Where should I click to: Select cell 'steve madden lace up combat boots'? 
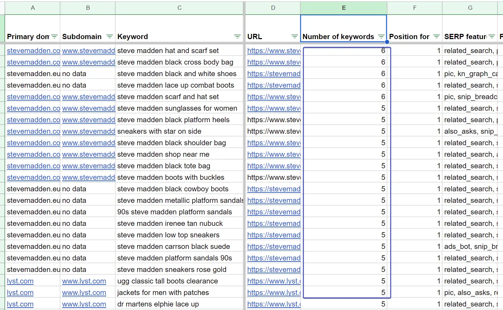[x=179, y=85]
